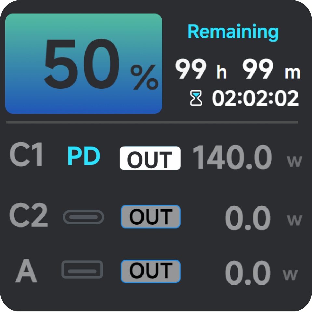Click the Remaining heading
Screen dimensions: 312x312
[233, 32]
